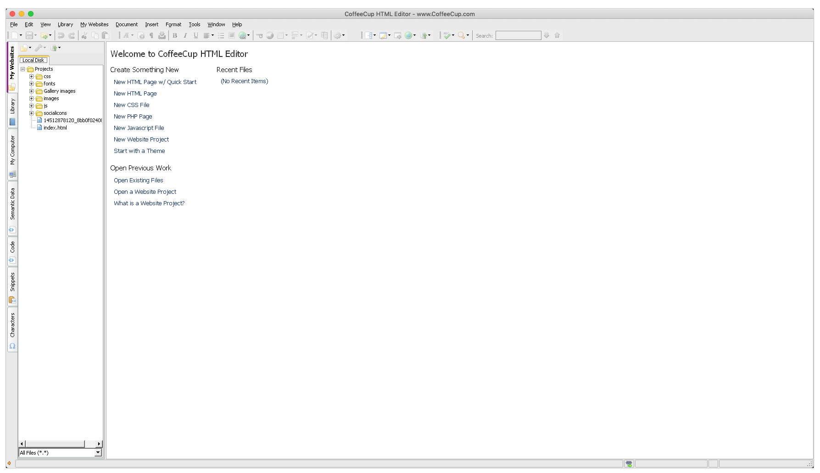Open the Insert menu

pyautogui.click(x=151, y=24)
